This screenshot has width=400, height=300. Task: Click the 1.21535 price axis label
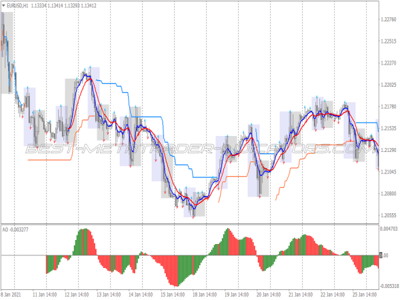coord(389,128)
